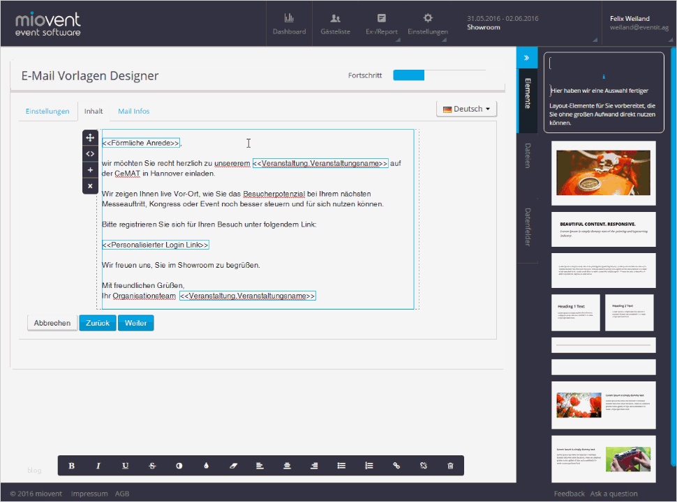
Task: Open the AGB footer link
Action: pyautogui.click(x=122, y=494)
